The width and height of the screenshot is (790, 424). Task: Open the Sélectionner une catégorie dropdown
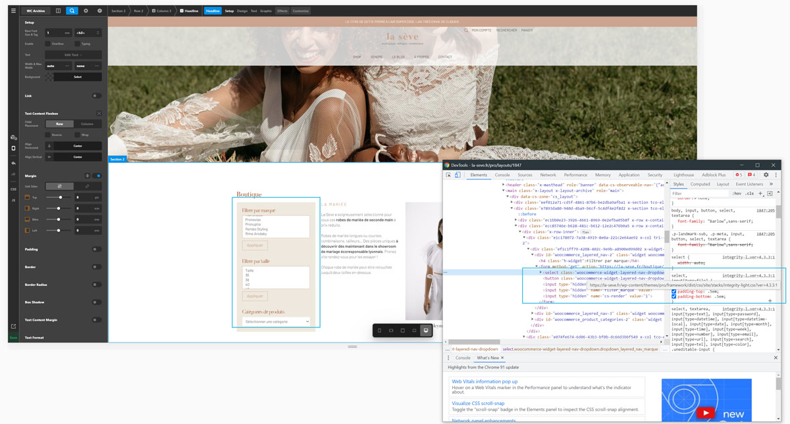coord(276,321)
